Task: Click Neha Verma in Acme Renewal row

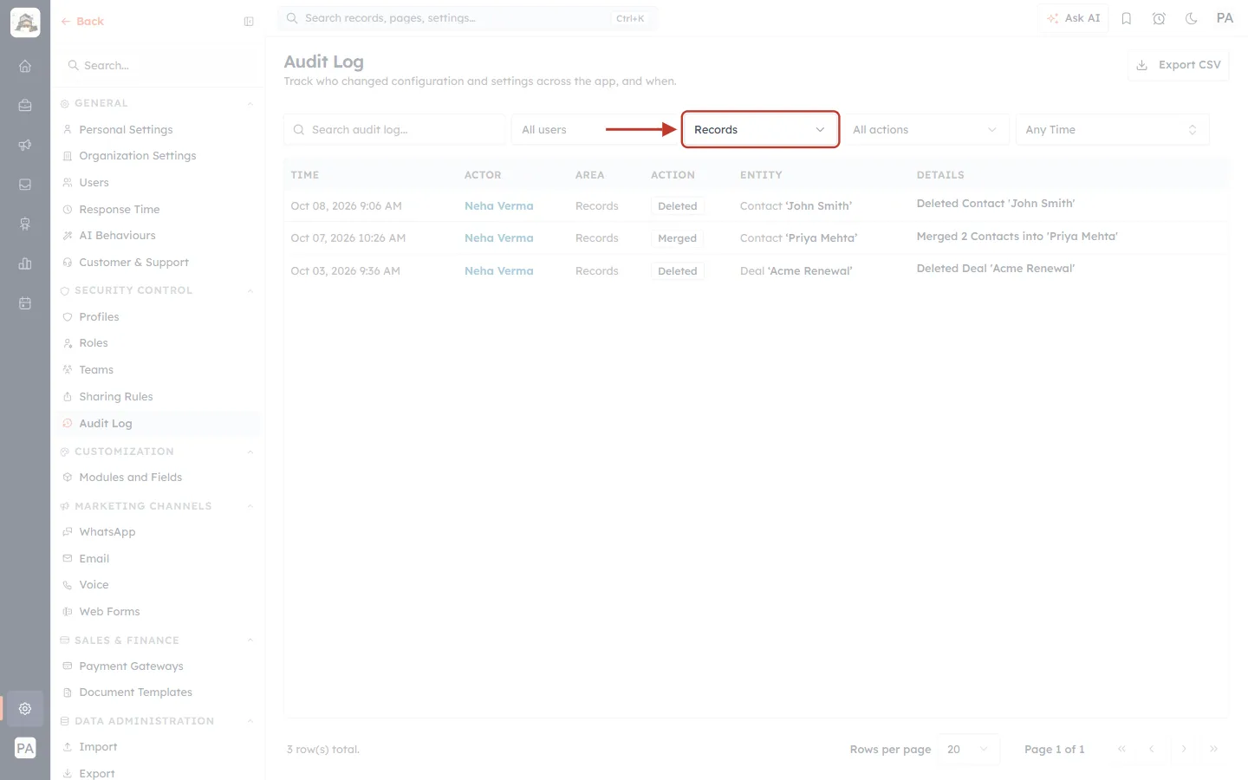Action: (x=498, y=271)
